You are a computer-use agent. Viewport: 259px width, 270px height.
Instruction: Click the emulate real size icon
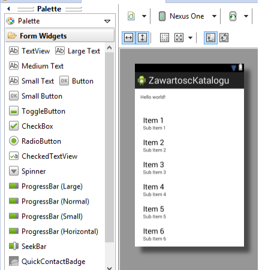(164, 38)
